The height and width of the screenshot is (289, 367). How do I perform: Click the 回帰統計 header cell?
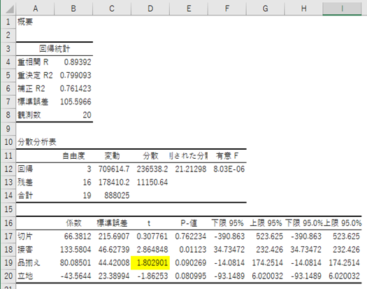(55, 49)
